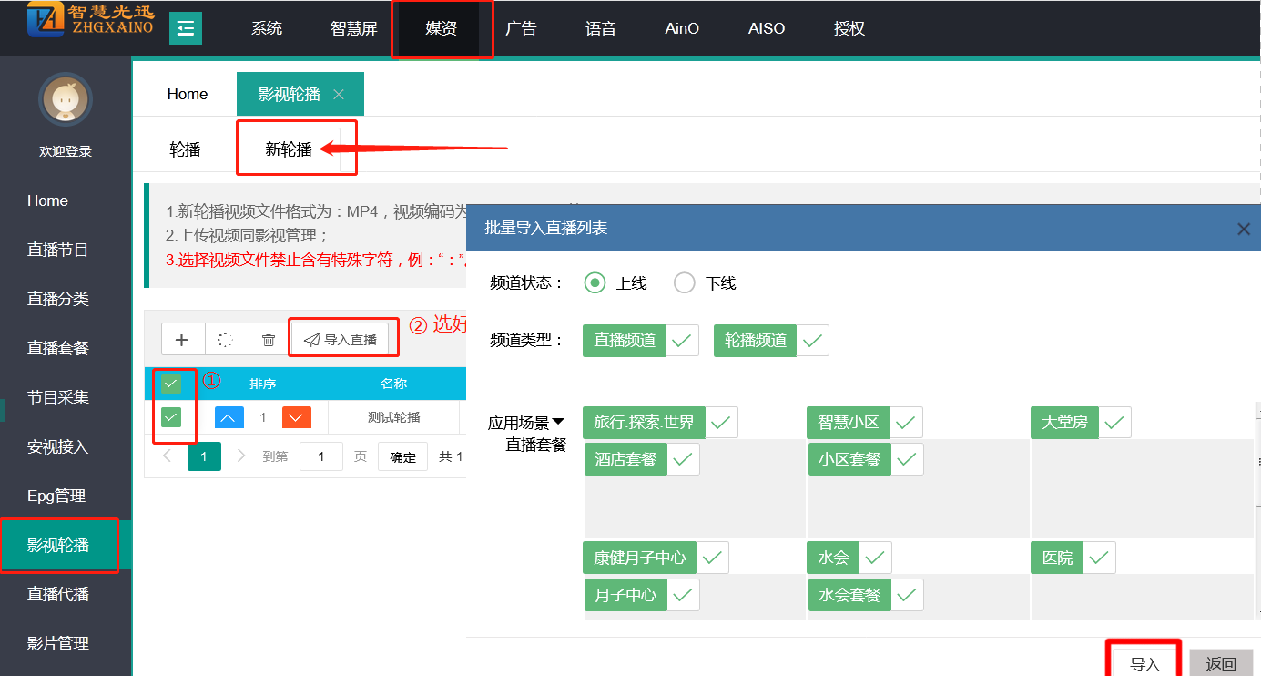The width and height of the screenshot is (1261, 676).
Task: Toggle the 酒店套餐 package checkbox
Action: pos(684,459)
